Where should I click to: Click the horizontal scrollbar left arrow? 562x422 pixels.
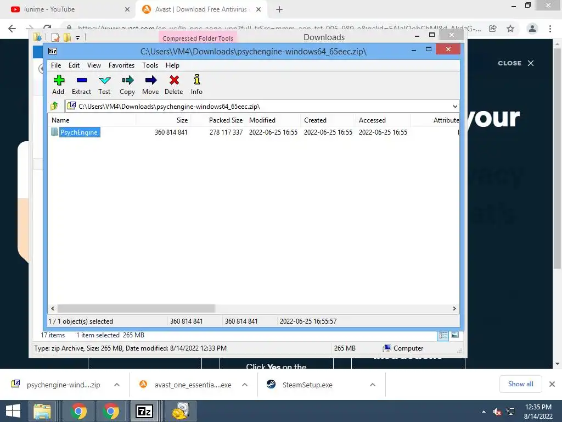53,309
